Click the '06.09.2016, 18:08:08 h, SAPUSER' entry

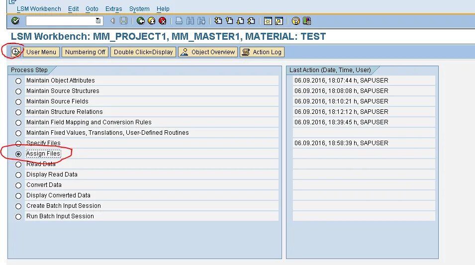[341, 91]
